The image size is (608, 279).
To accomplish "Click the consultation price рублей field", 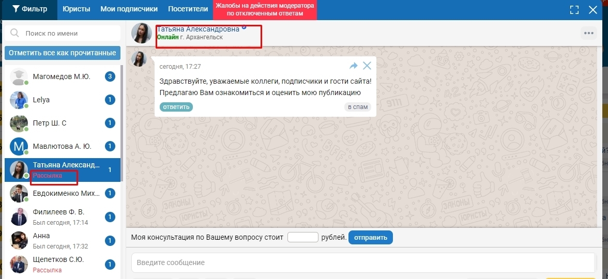I will 303,237.
